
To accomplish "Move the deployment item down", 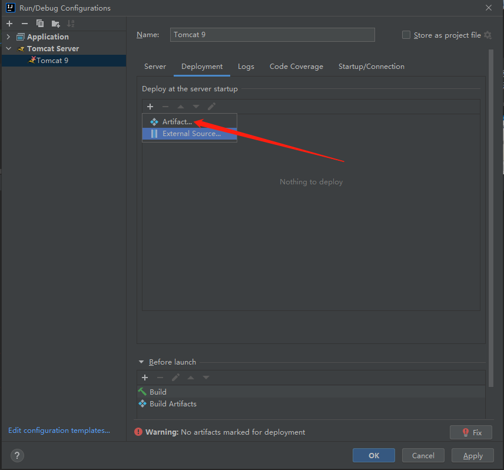I will 196,107.
